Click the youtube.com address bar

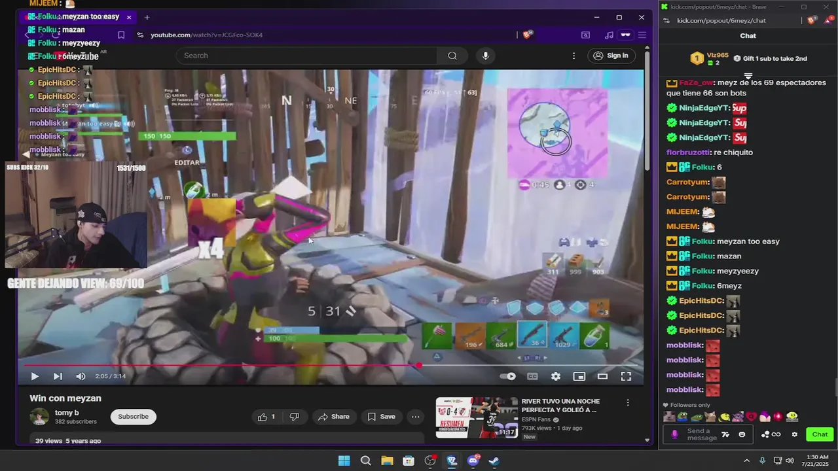(x=327, y=35)
